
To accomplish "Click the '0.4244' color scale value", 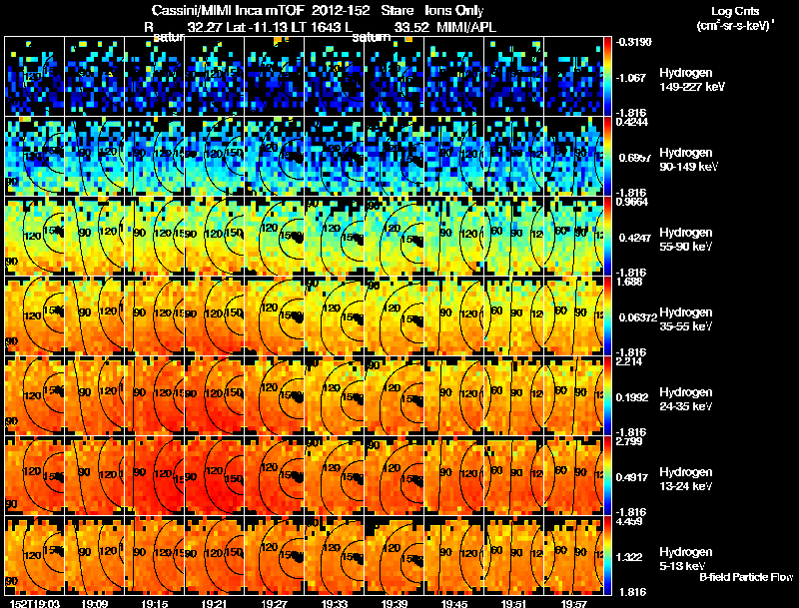I will click(x=632, y=121).
